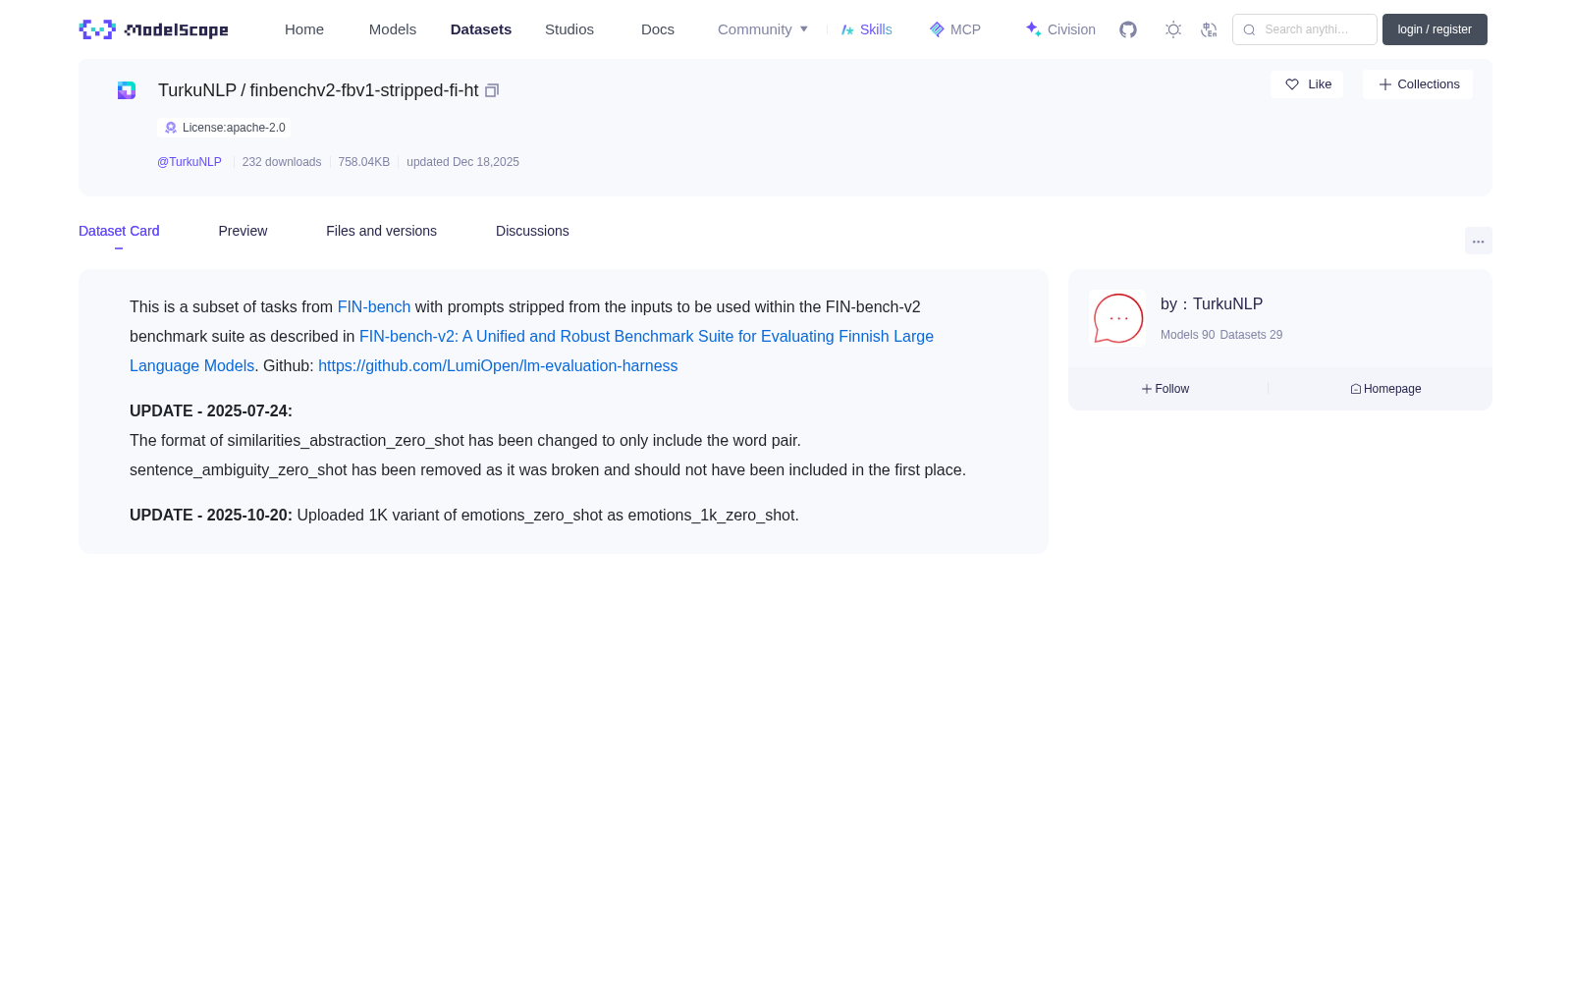The image size is (1571, 982).
Task: Open the three-dot more options button
Action: (x=1478, y=241)
